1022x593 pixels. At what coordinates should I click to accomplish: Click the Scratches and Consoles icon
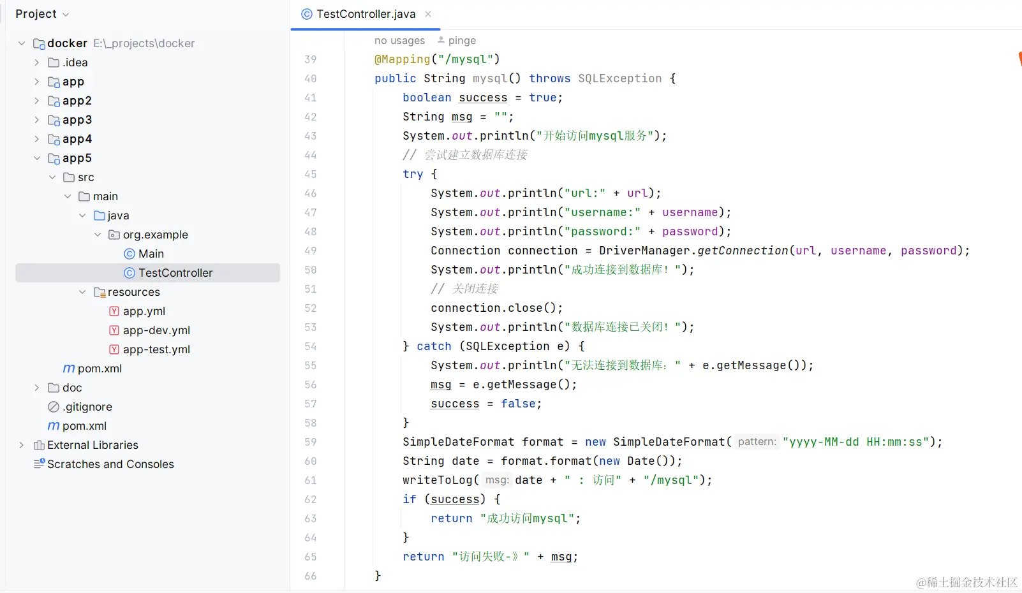pos(39,464)
